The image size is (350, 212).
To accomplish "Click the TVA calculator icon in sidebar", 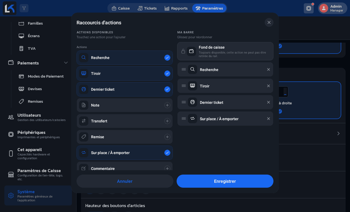I will 21,48.
